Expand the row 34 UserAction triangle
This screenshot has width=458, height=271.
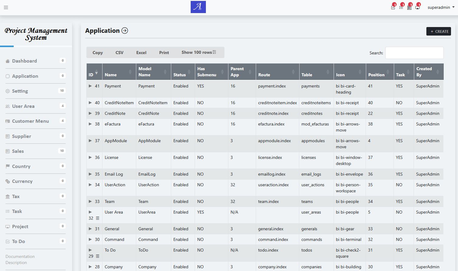[90, 185]
